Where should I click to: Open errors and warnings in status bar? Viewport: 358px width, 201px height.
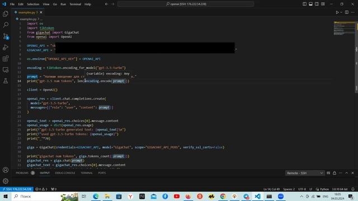coord(41,189)
